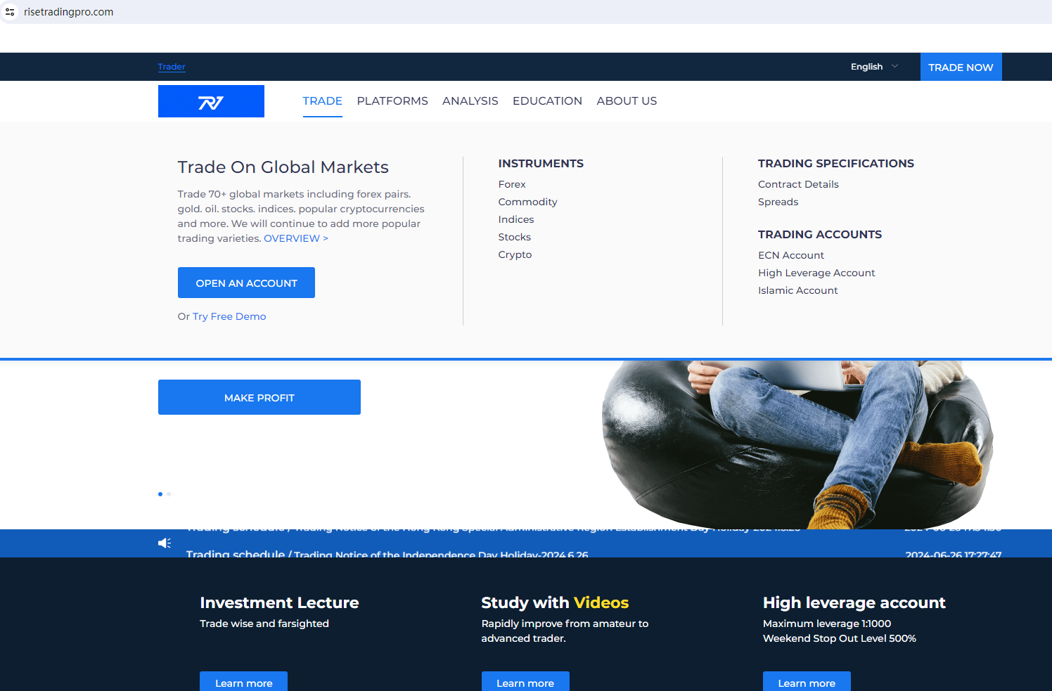Click the 'High leverage account' title
Screen dimensions: 1052x691
854,602
